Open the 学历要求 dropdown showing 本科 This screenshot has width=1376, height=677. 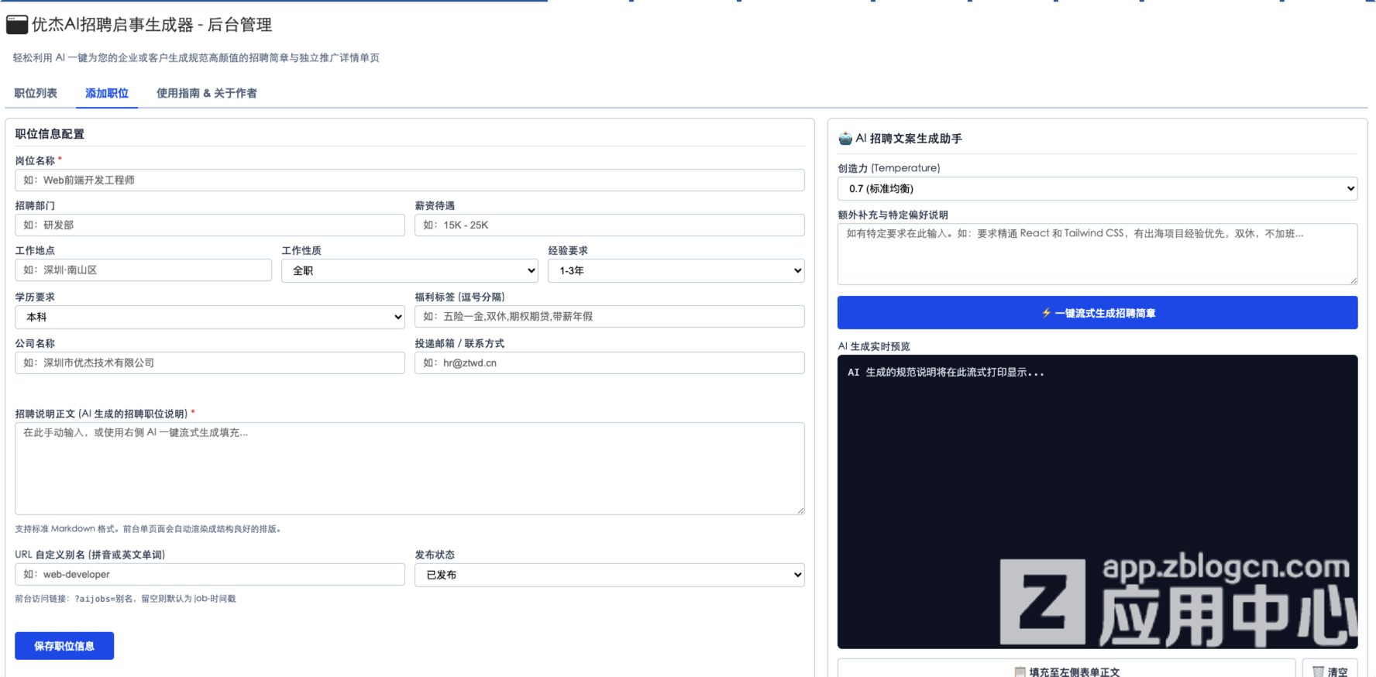[210, 317]
